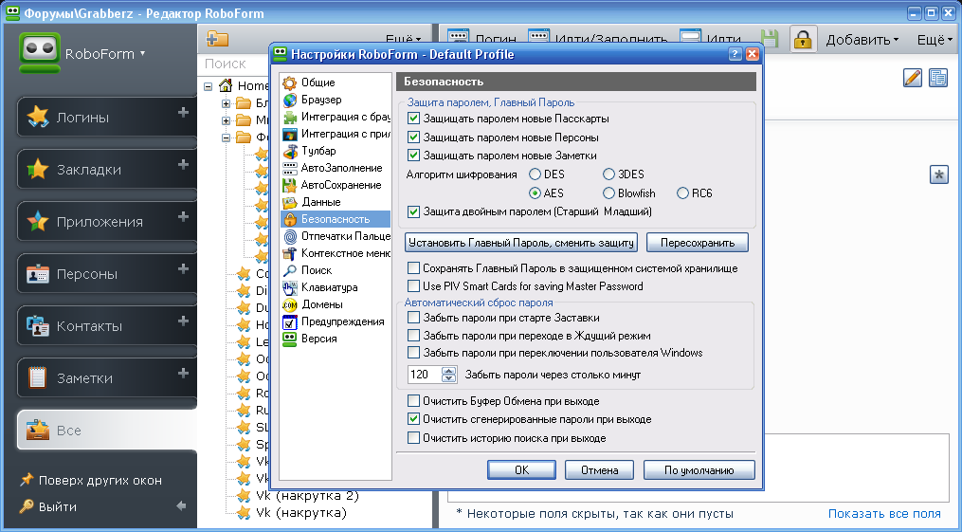Open the Ещё dropdown above the tree
962x532 pixels.
tap(403, 39)
